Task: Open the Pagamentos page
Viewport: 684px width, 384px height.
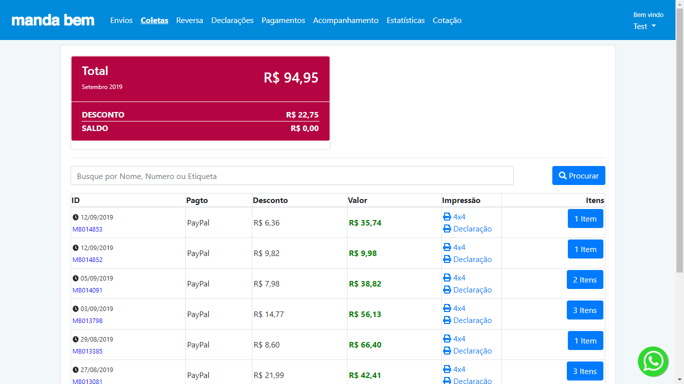Action: 283,20
